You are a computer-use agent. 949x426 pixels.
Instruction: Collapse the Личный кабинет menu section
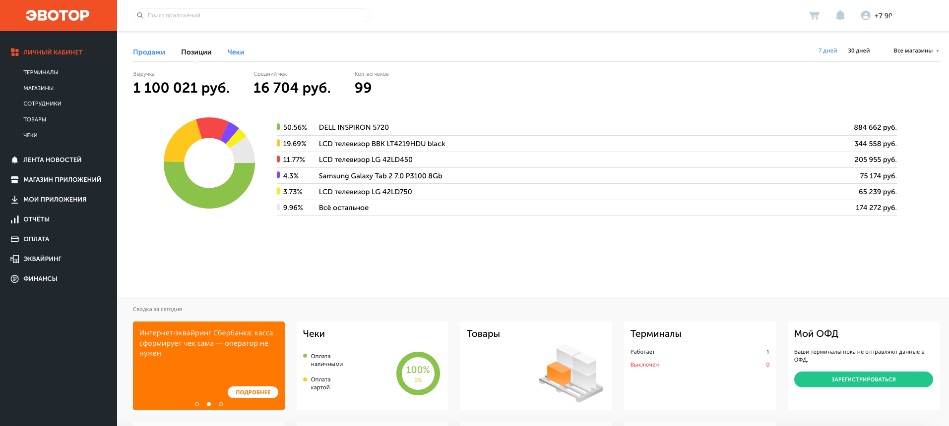point(53,52)
